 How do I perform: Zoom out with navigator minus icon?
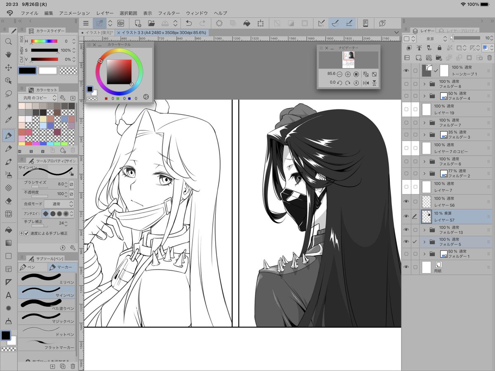coord(339,74)
